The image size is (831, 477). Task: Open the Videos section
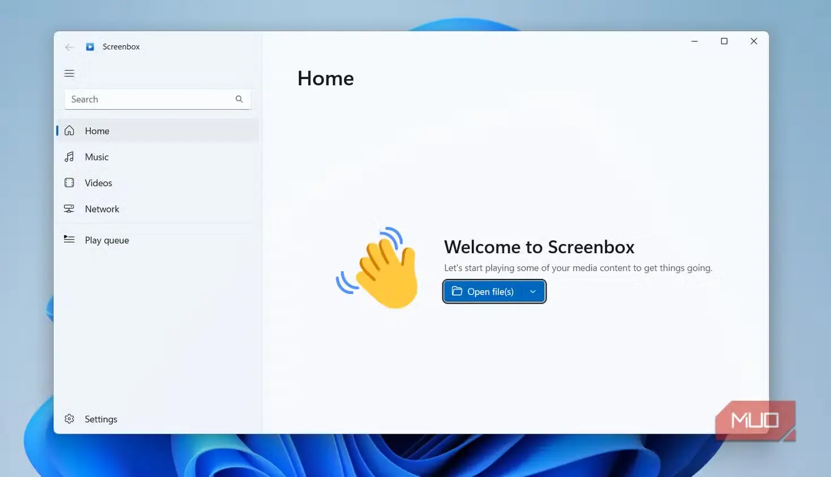pos(158,183)
